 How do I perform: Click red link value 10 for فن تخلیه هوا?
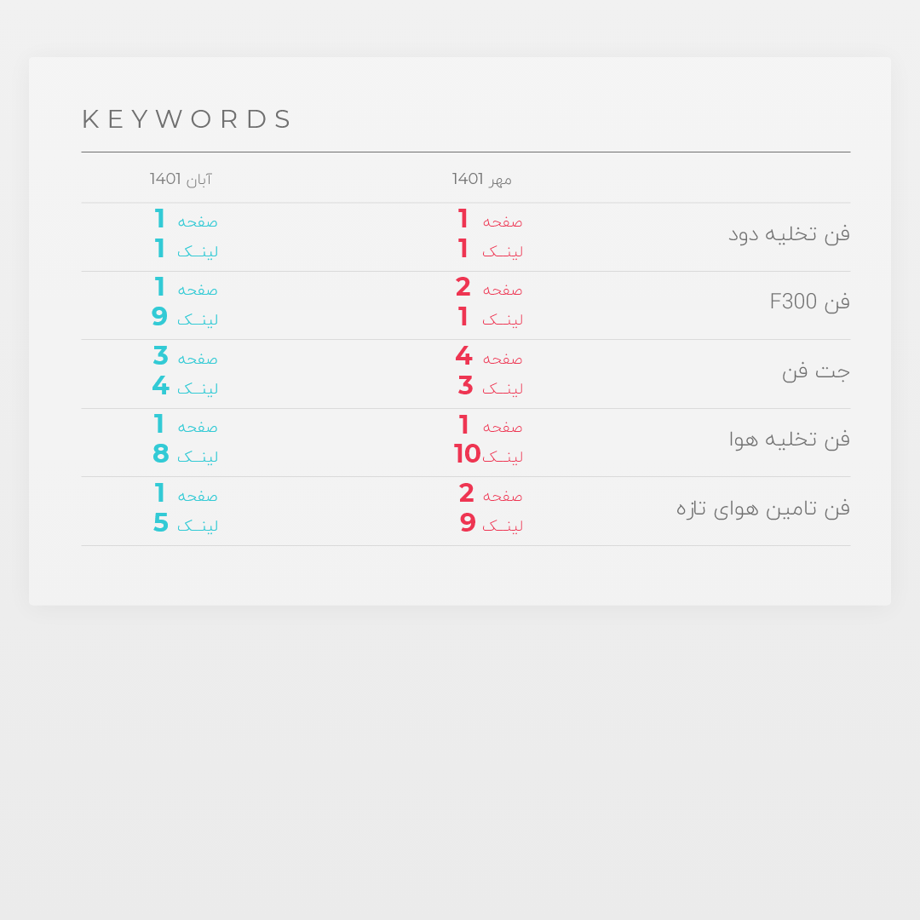[x=467, y=453]
